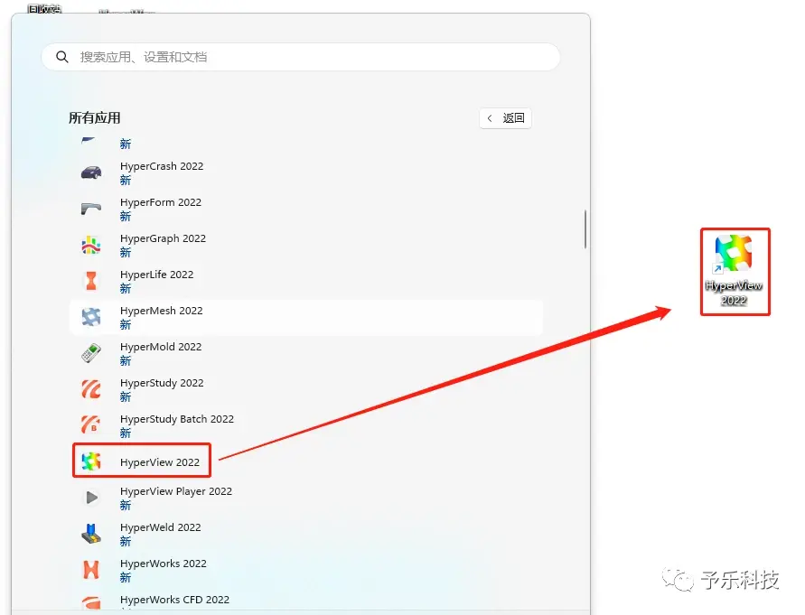Click the search magnifier icon
The image size is (805, 615).
[x=62, y=57]
